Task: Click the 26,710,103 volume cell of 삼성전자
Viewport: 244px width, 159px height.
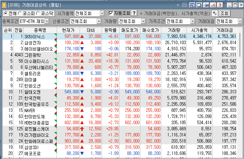Action: [175, 43]
